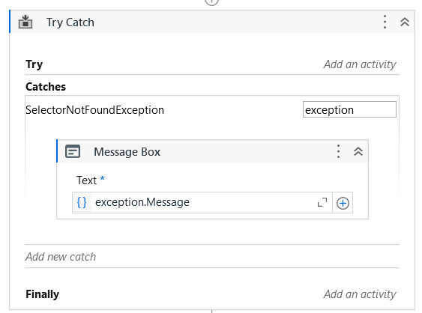The height and width of the screenshot is (313, 422).
Task: Open the Message Box three-dot options menu
Action: (x=338, y=151)
